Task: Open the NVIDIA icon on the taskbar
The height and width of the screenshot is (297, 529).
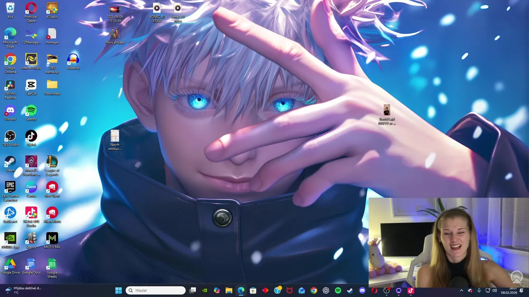Action: point(205,290)
